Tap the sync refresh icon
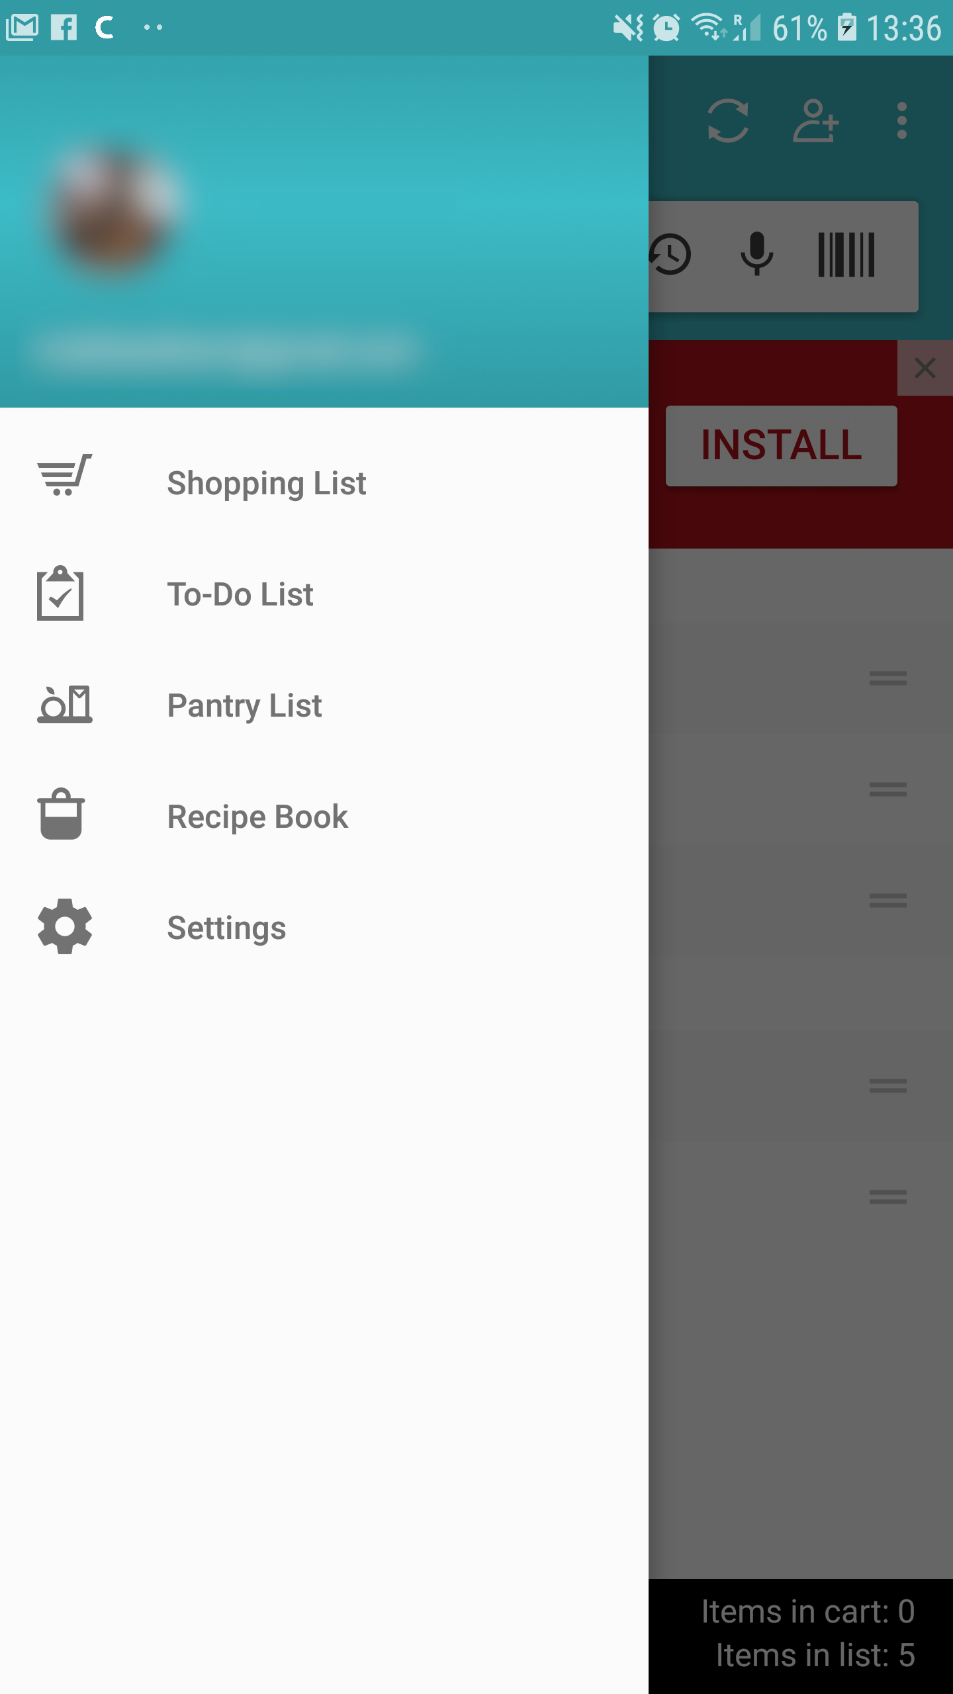Screen dimensions: 953x1694 point(728,121)
